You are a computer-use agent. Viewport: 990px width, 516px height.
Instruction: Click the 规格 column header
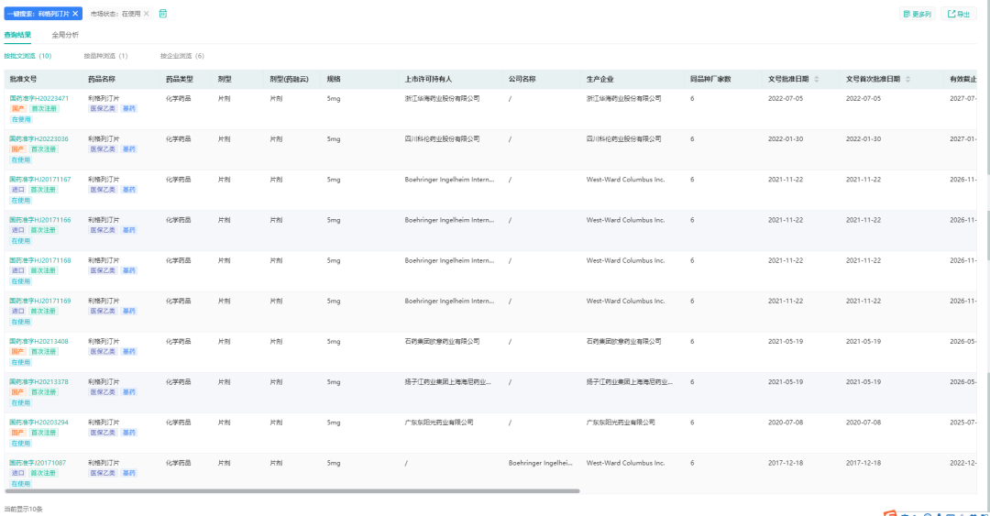(x=334, y=79)
